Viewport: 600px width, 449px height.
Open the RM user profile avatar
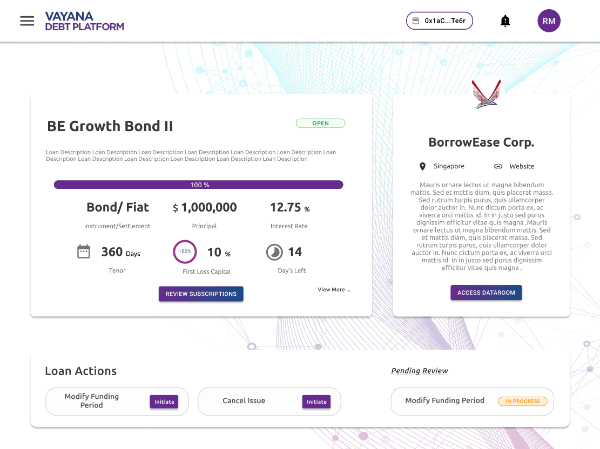(x=549, y=21)
